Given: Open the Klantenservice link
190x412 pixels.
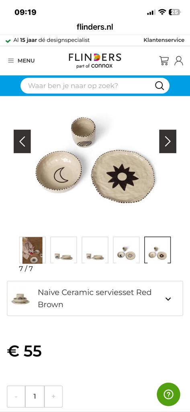Looking at the screenshot, I should 164,40.
